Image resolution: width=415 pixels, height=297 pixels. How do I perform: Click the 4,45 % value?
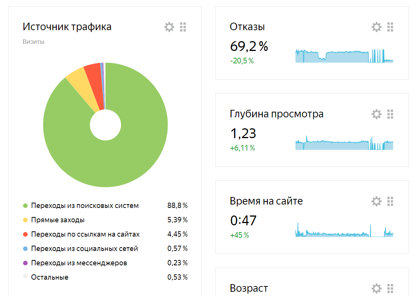coord(177,234)
